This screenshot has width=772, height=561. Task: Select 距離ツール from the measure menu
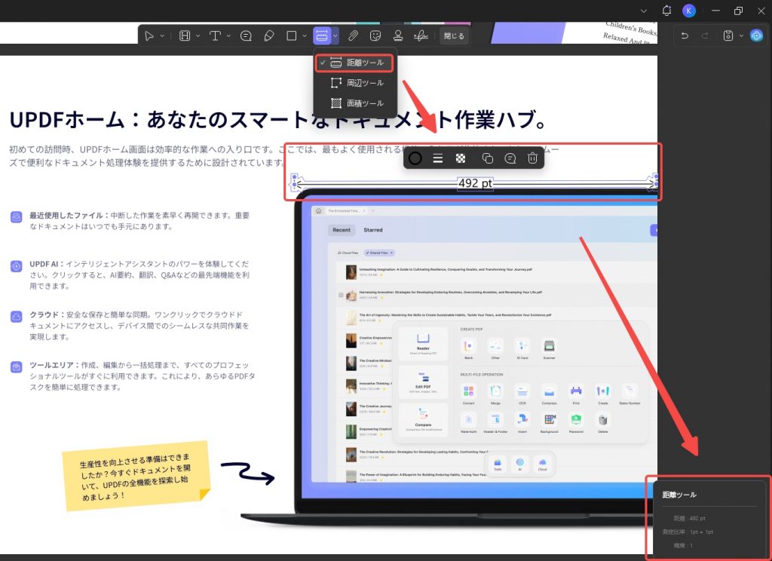354,63
